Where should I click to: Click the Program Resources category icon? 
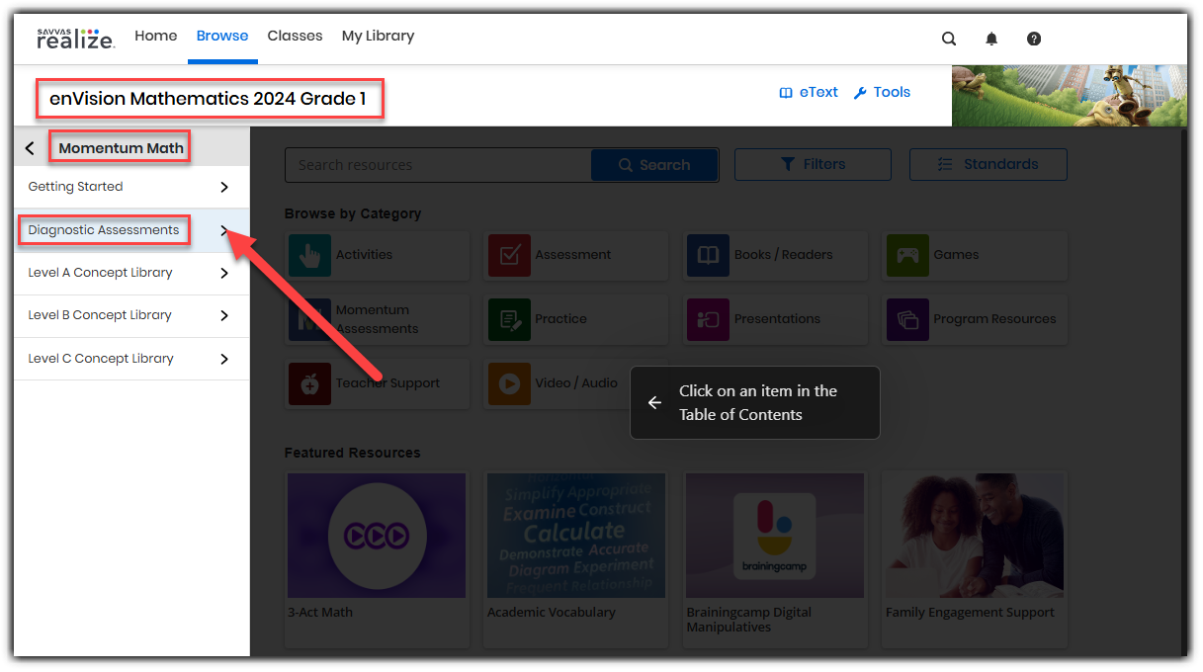point(907,319)
